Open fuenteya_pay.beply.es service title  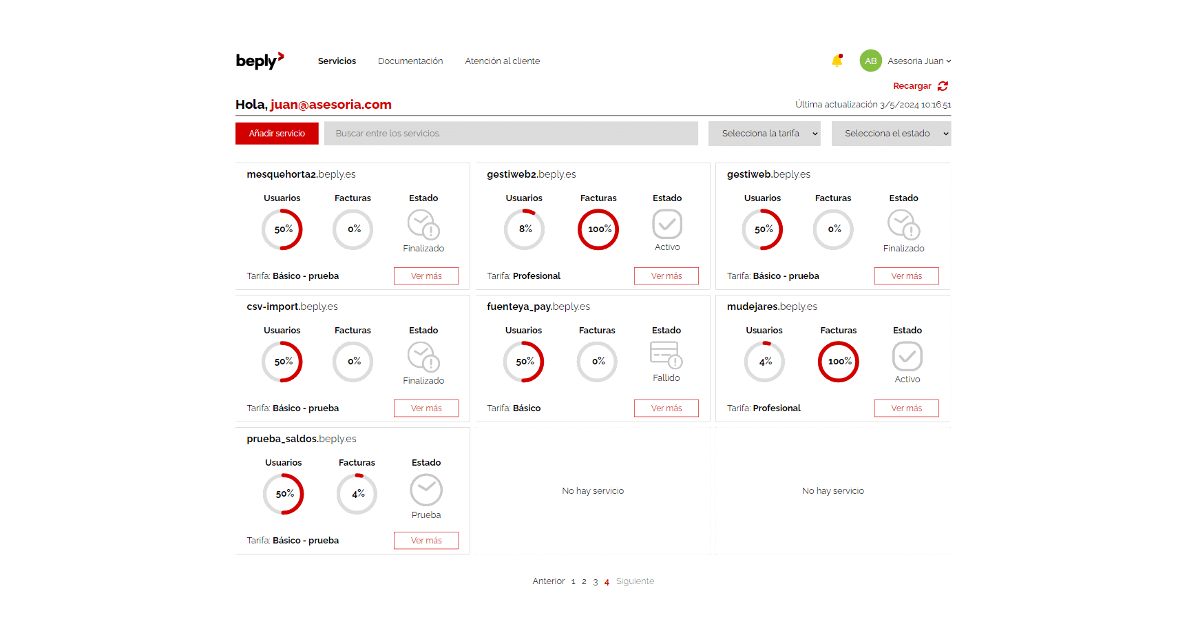538,307
